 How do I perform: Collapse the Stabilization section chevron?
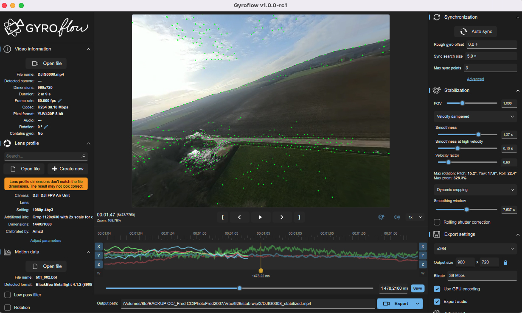click(x=518, y=91)
